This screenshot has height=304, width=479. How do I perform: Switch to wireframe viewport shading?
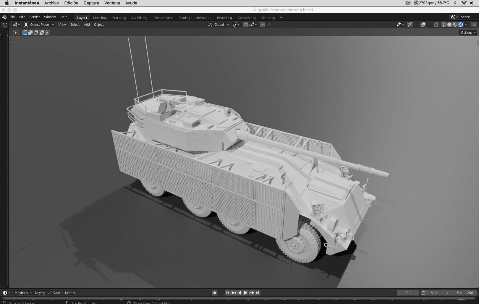(x=444, y=25)
